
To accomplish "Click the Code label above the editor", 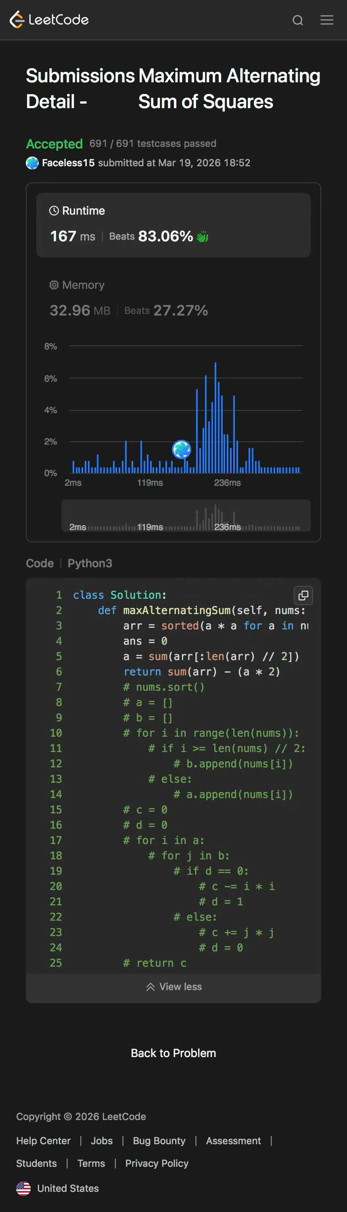I will 40,563.
